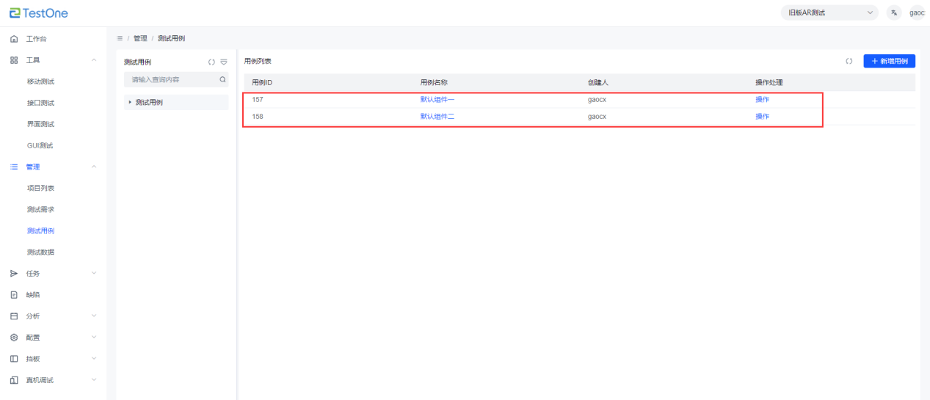This screenshot has height=400, width=930.
Task: Click the 新增用例 button
Action: coord(889,62)
